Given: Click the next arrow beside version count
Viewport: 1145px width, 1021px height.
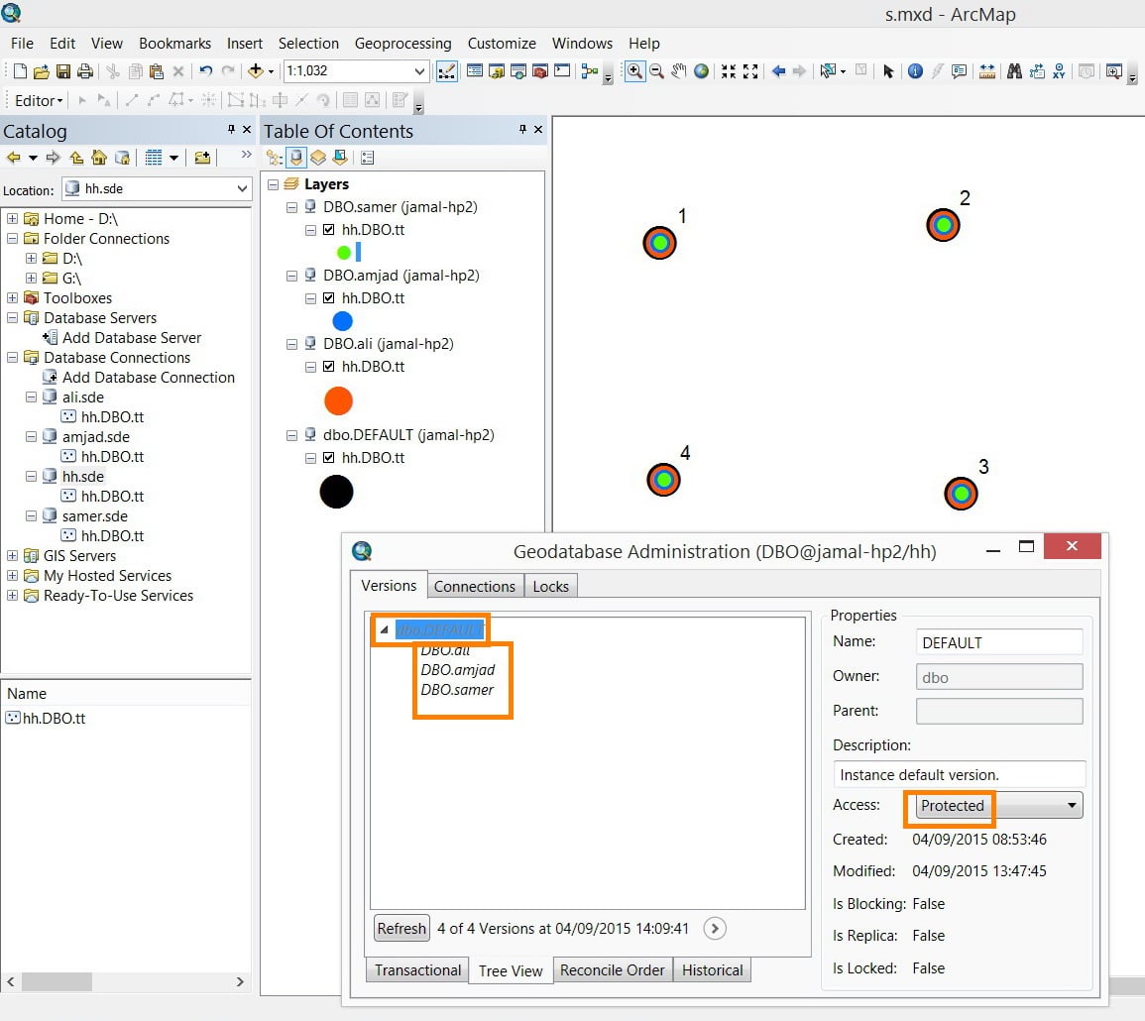Looking at the screenshot, I should [715, 928].
